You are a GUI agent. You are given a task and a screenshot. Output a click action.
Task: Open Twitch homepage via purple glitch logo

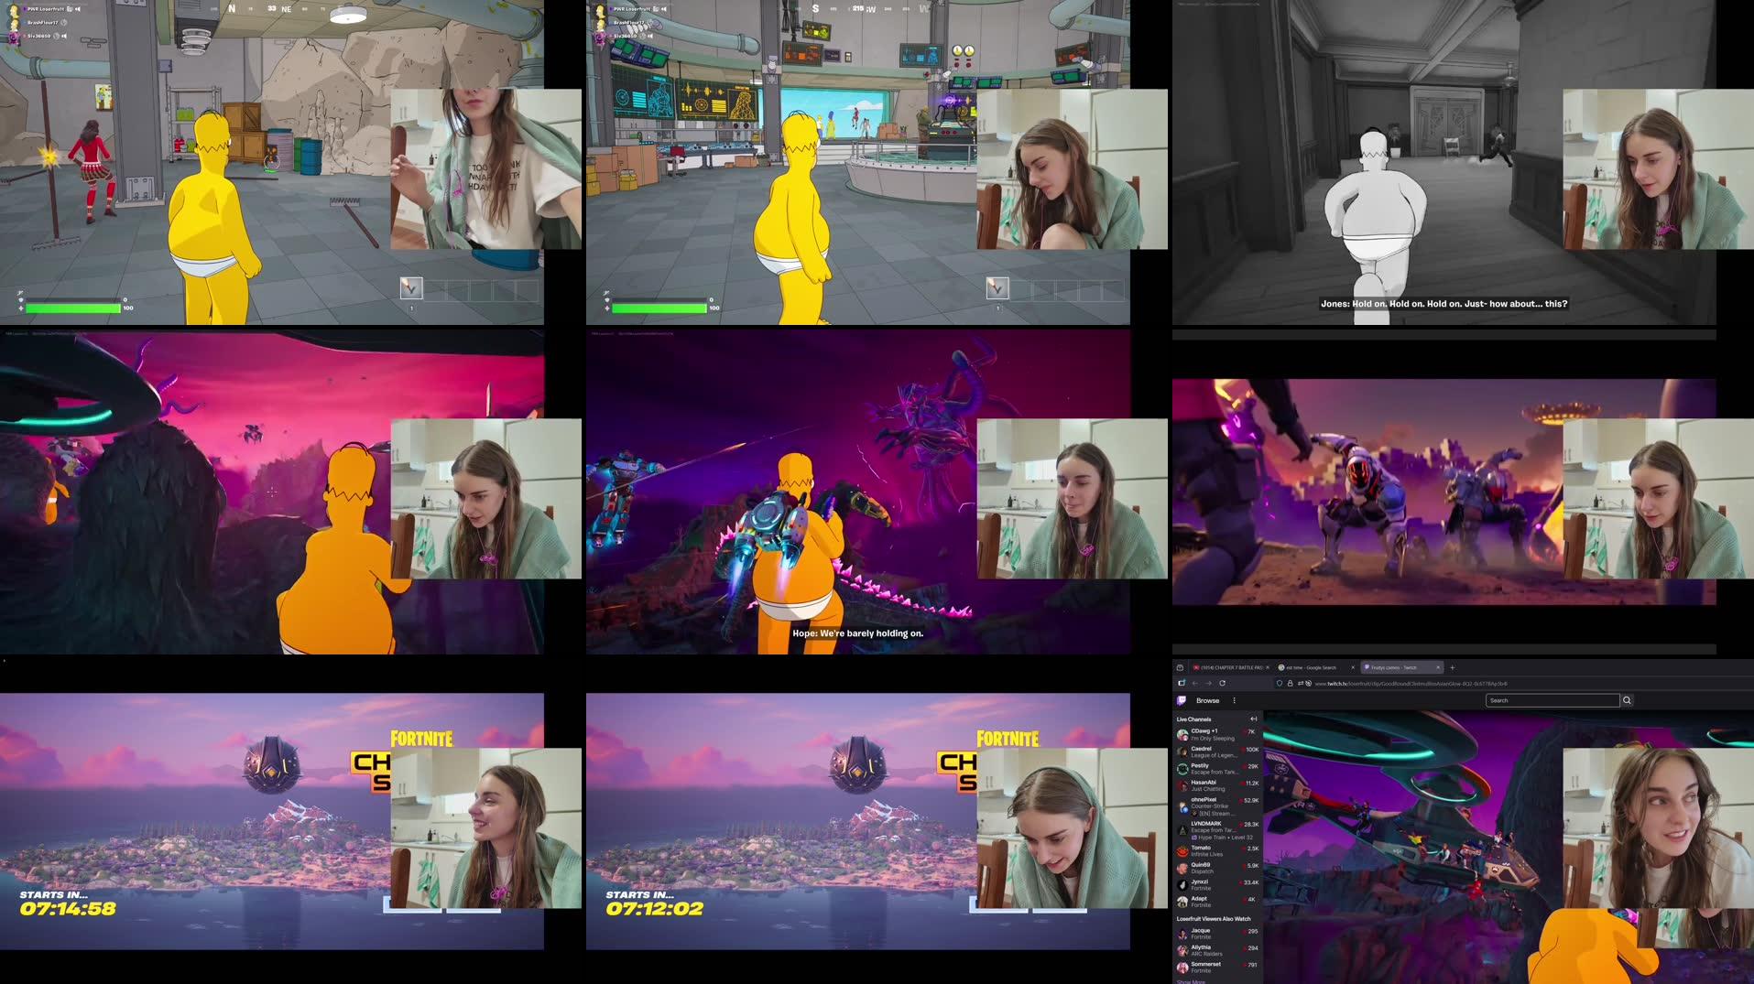tap(1182, 700)
